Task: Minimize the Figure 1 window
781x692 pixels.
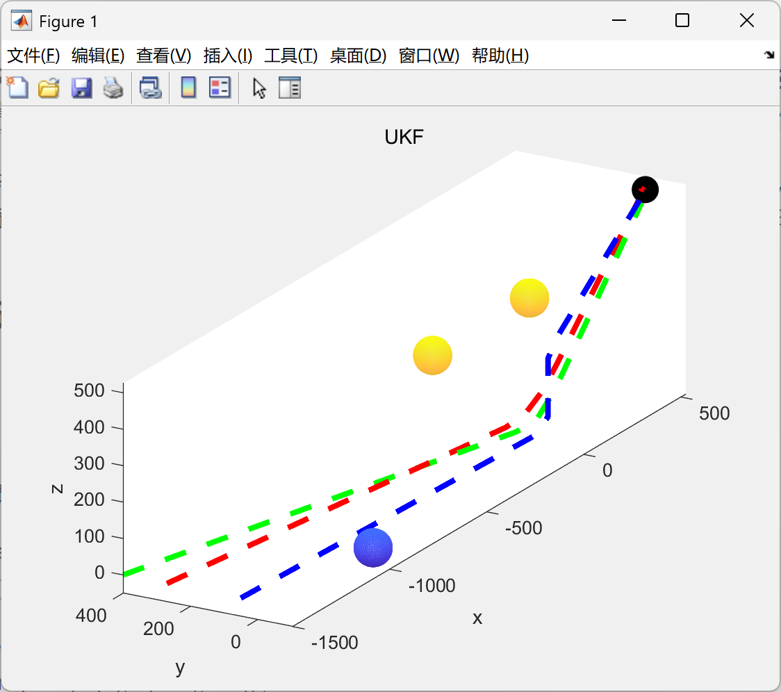Action: (618, 20)
